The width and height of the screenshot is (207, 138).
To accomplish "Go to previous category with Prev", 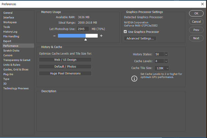I will tap(196, 30).
